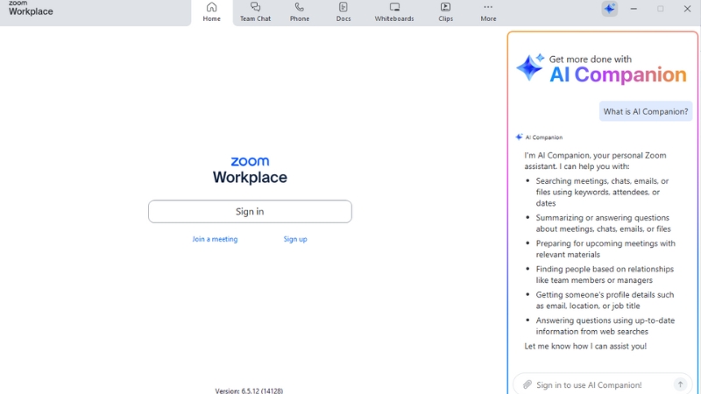Screen dimensions: 701x394
Task: Click the Join a meeting link
Action: [215, 239]
